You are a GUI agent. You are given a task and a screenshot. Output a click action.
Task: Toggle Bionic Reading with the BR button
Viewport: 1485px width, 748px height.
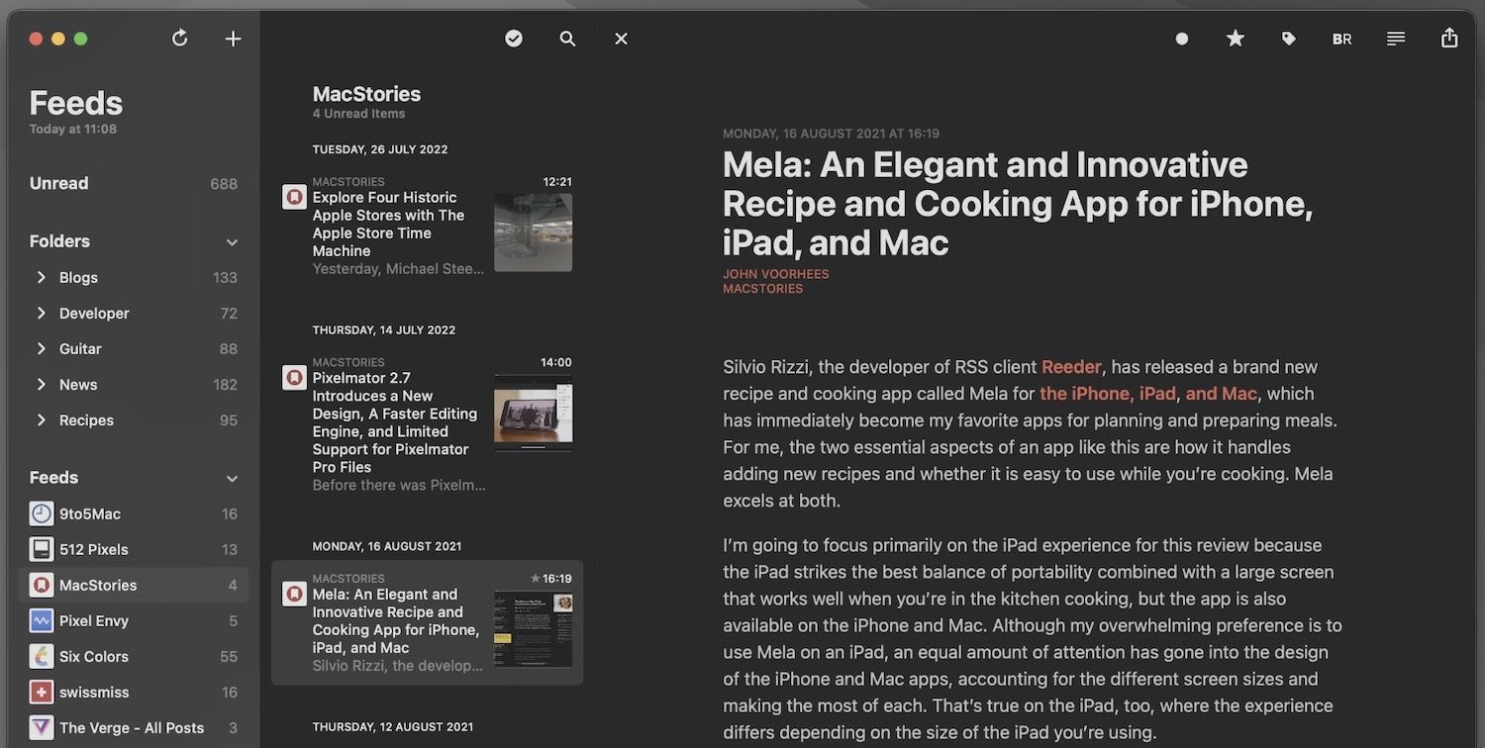(1341, 39)
